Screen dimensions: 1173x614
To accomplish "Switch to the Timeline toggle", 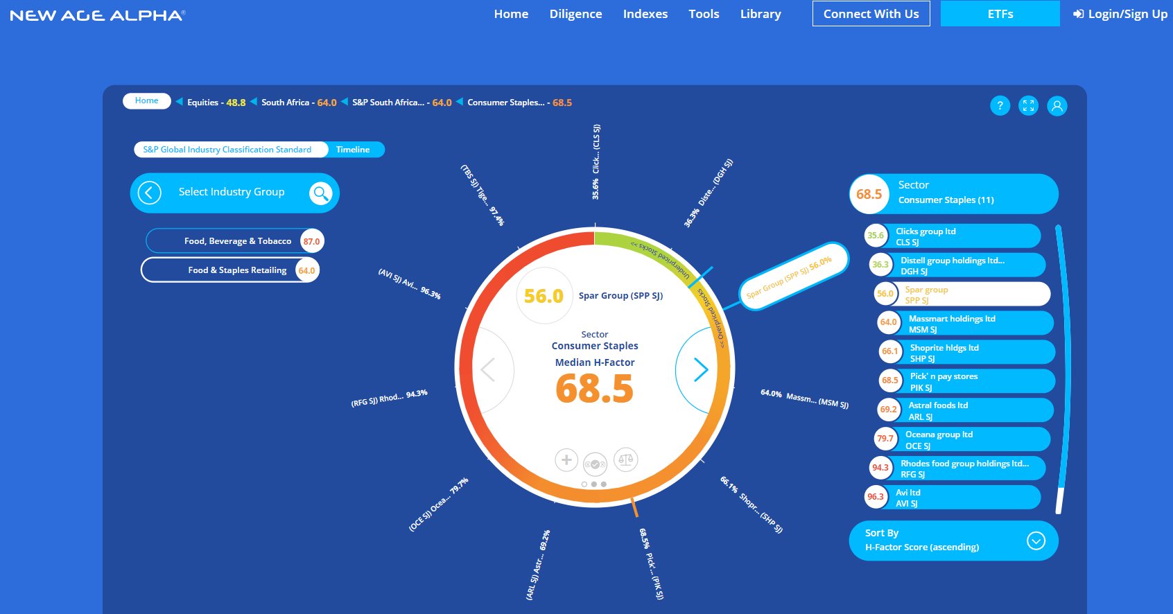I will click(353, 150).
